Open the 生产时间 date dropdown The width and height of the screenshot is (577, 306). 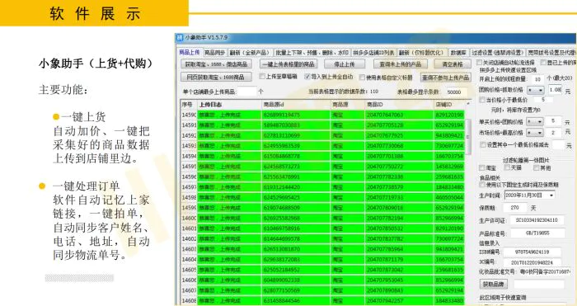(x=551, y=195)
